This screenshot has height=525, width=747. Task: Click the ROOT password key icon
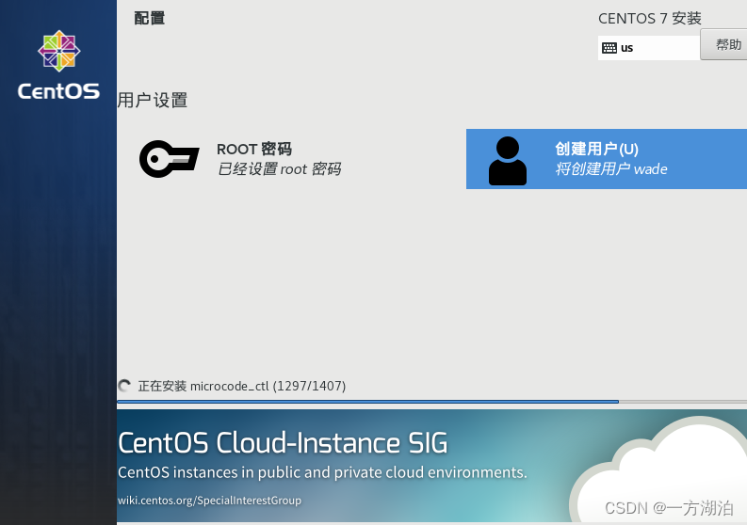(x=170, y=159)
